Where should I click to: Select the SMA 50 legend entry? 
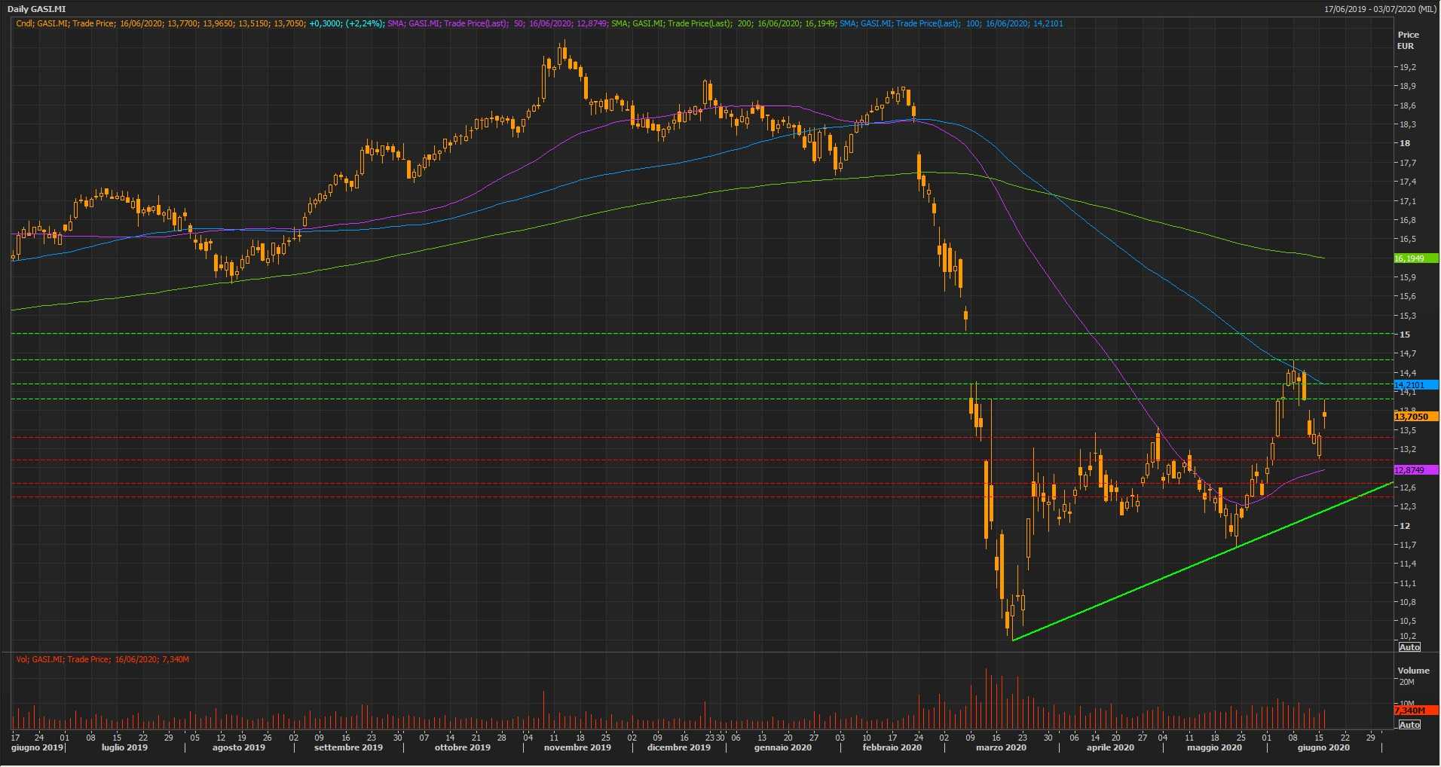pyautogui.click(x=496, y=23)
